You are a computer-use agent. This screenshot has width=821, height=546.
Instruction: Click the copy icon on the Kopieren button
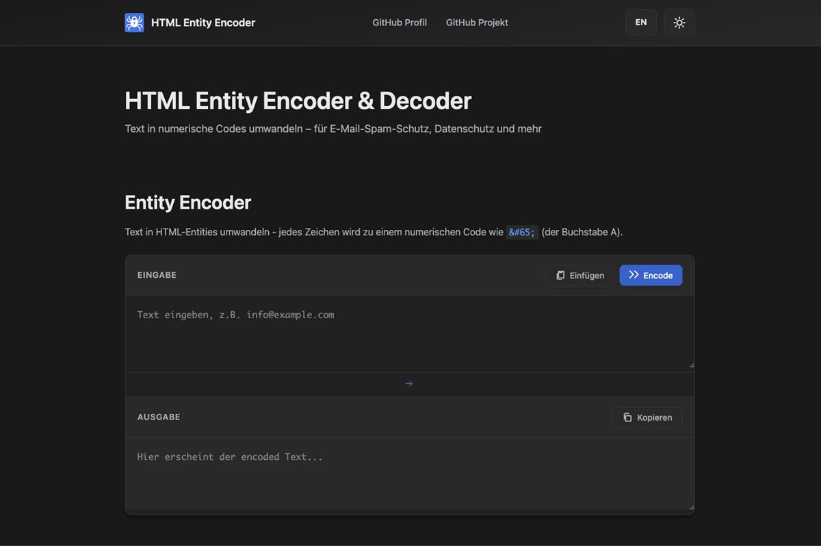pyautogui.click(x=627, y=417)
